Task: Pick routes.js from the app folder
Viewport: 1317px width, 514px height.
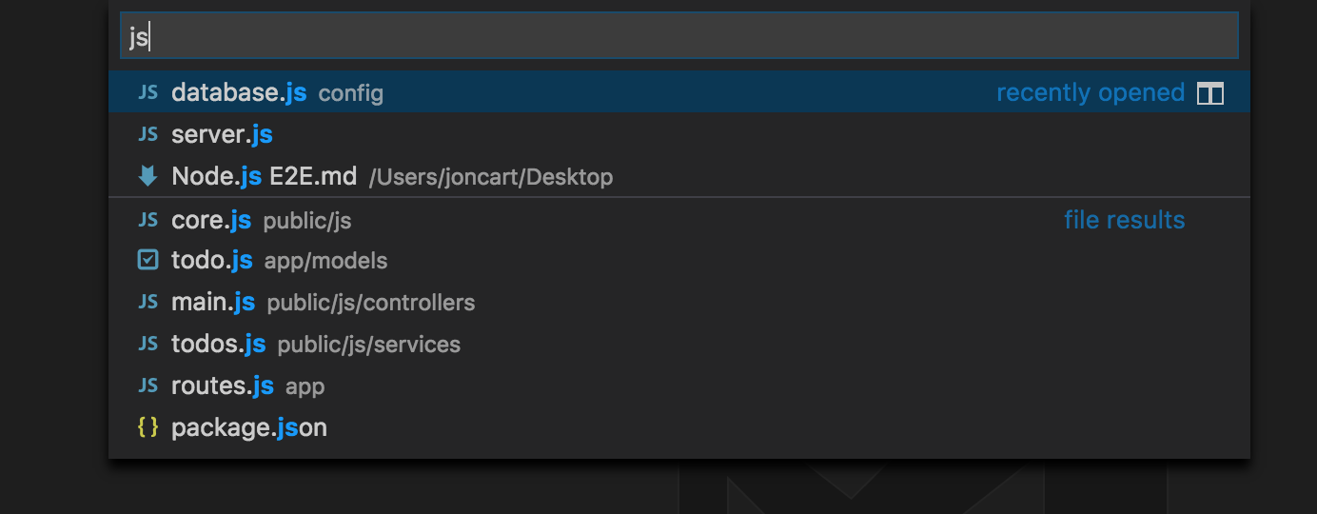Action: pos(223,385)
